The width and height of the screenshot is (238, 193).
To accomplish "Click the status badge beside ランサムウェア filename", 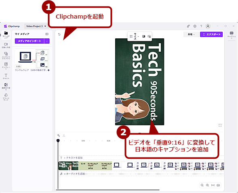I will (x=48, y=70).
